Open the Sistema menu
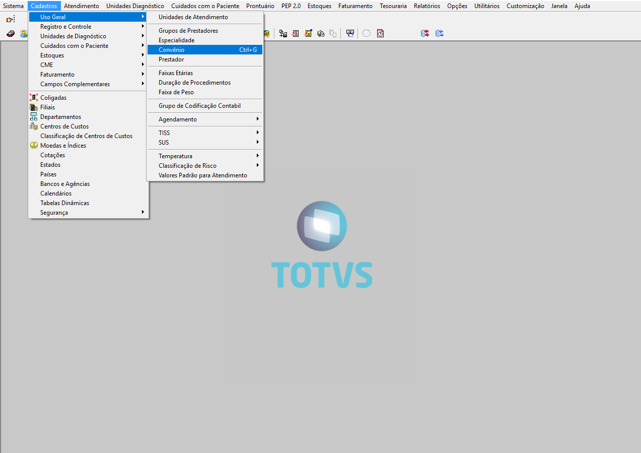The width and height of the screenshot is (641, 453). [x=14, y=6]
